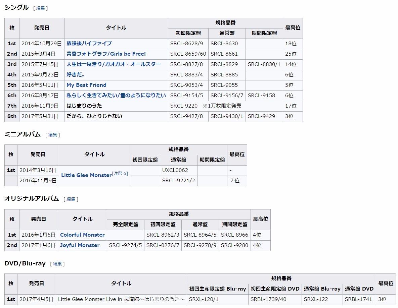Viewport: 398px width, 308px height.
Task: Open the 放課後ハイファイブ single link
Action: tap(89, 43)
